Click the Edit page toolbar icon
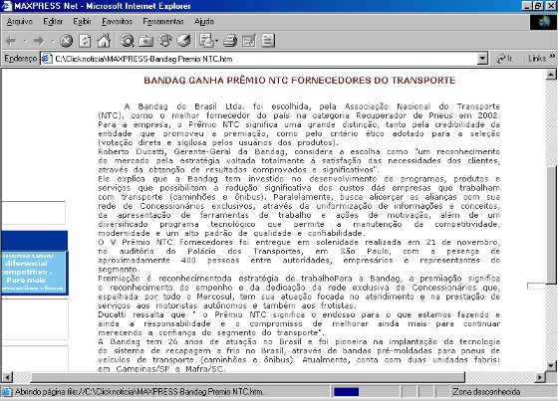558x401 pixels. [x=249, y=41]
